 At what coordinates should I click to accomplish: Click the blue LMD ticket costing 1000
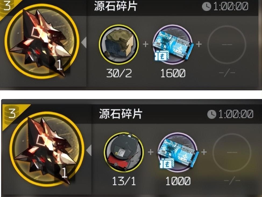(x=178, y=152)
